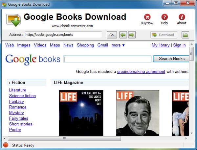Click the Address URL field

[x=63, y=35]
